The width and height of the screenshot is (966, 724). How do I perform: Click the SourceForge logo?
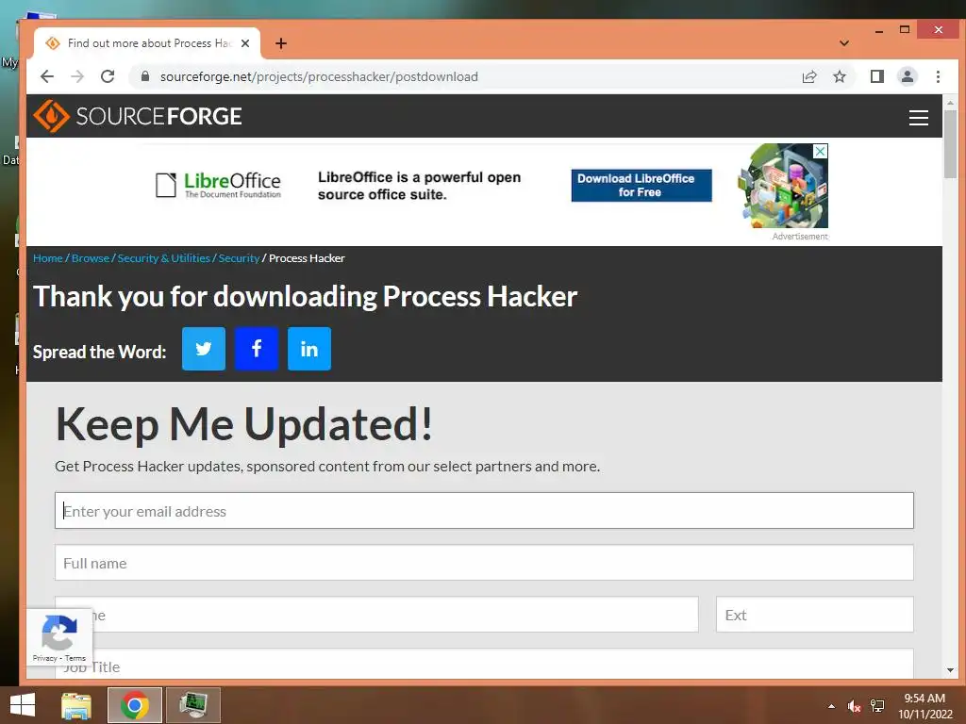tap(138, 116)
